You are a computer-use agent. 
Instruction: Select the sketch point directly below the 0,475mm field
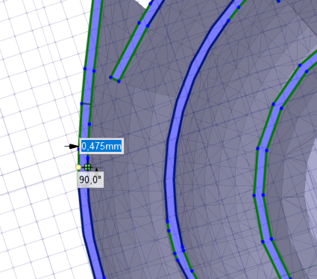(88, 158)
